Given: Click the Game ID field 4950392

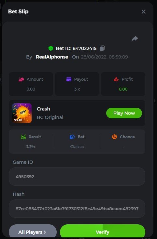Looking at the screenshot, I should coord(77,177).
